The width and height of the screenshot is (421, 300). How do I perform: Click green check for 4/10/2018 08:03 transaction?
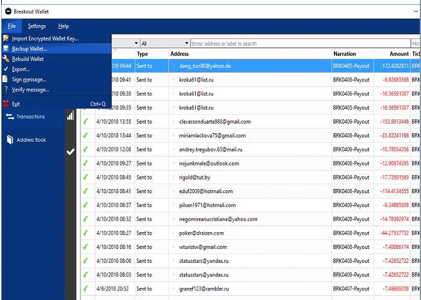tap(85, 275)
